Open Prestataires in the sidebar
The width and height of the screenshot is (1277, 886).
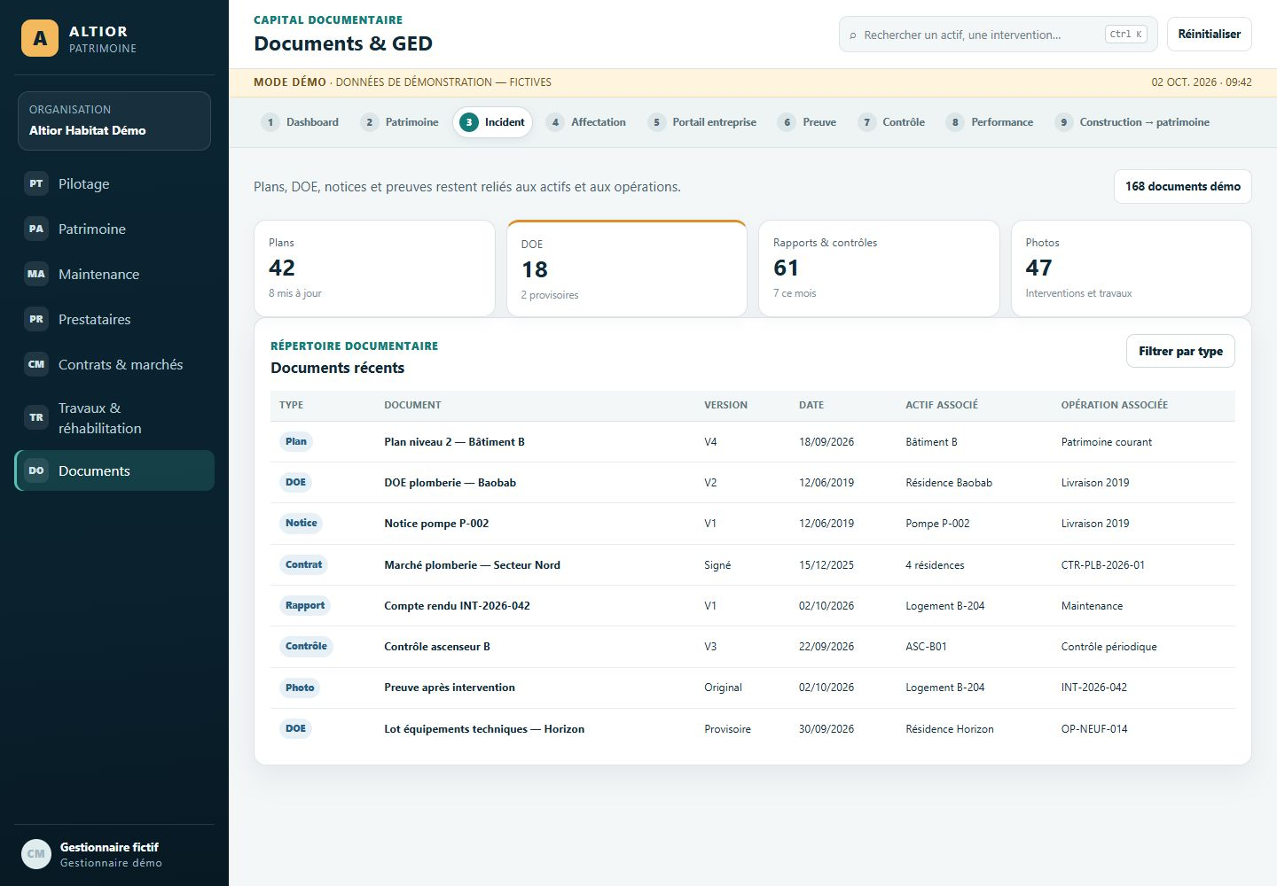(114, 319)
